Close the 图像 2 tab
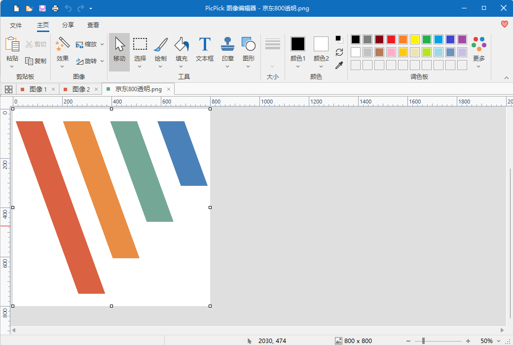513x345 pixels. (96, 89)
